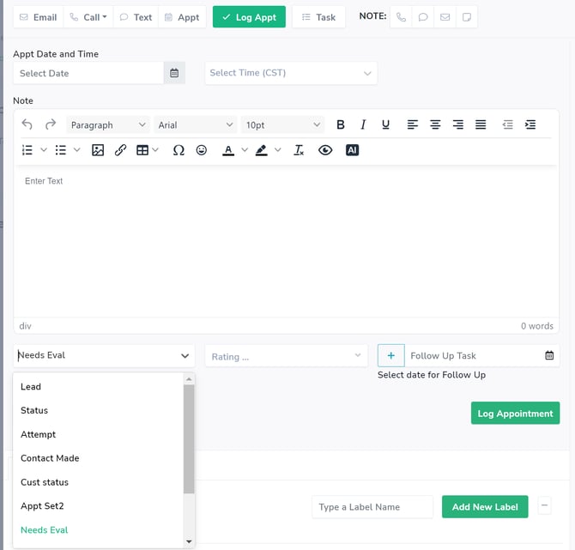Click the Undo arrow in the editor toolbar
The height and width of the screenshot is (550, 575).
(27, 124)
